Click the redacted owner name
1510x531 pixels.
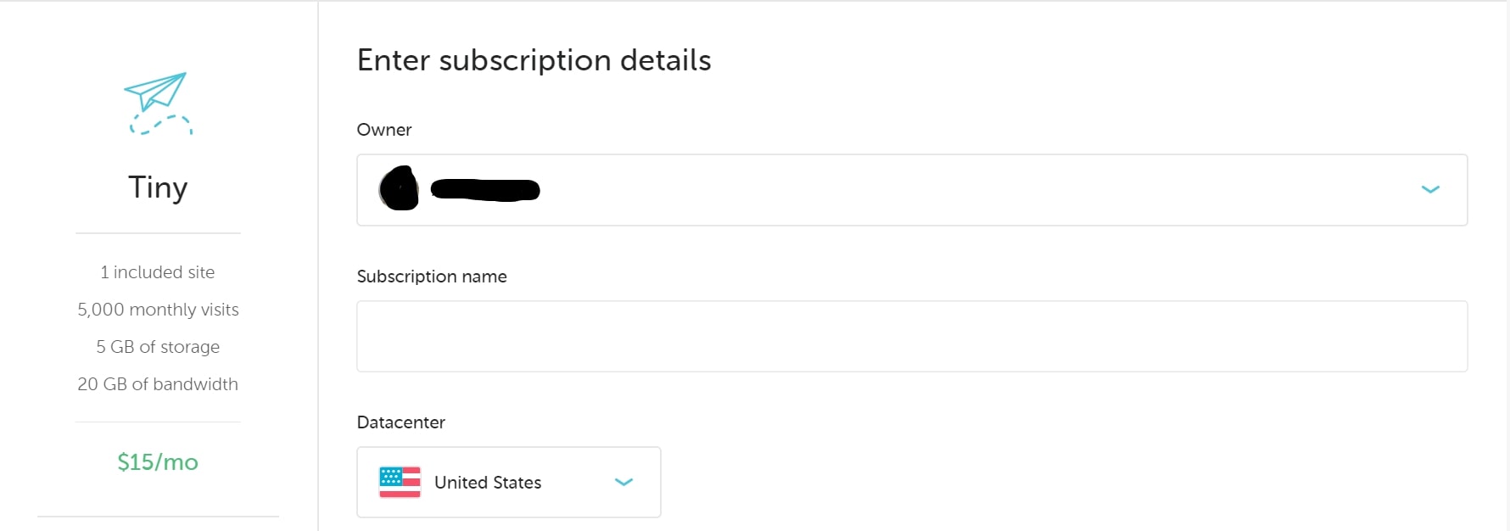point(485,189)
